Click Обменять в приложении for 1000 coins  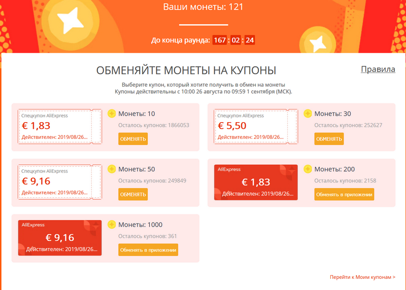point(148,249)
